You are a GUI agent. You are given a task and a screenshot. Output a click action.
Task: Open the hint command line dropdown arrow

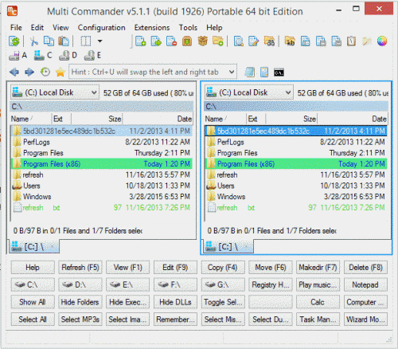(232, 72)
